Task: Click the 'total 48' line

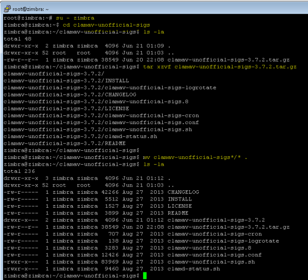Action: click(x=17, y=39)
